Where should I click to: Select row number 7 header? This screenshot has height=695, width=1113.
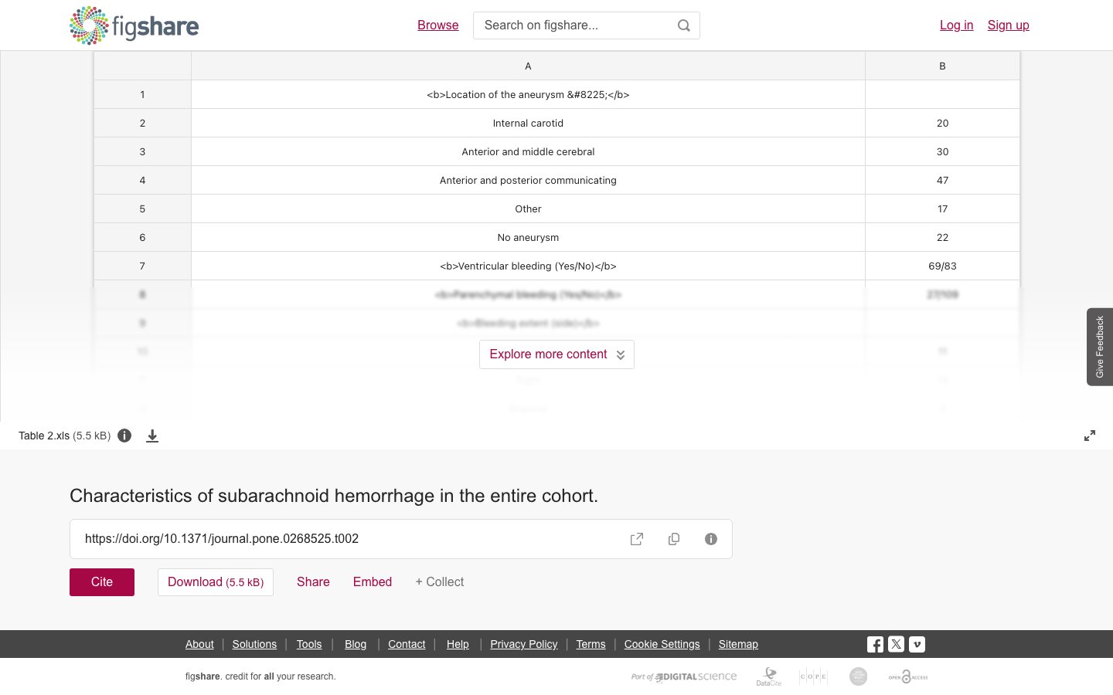click(142, 266)
